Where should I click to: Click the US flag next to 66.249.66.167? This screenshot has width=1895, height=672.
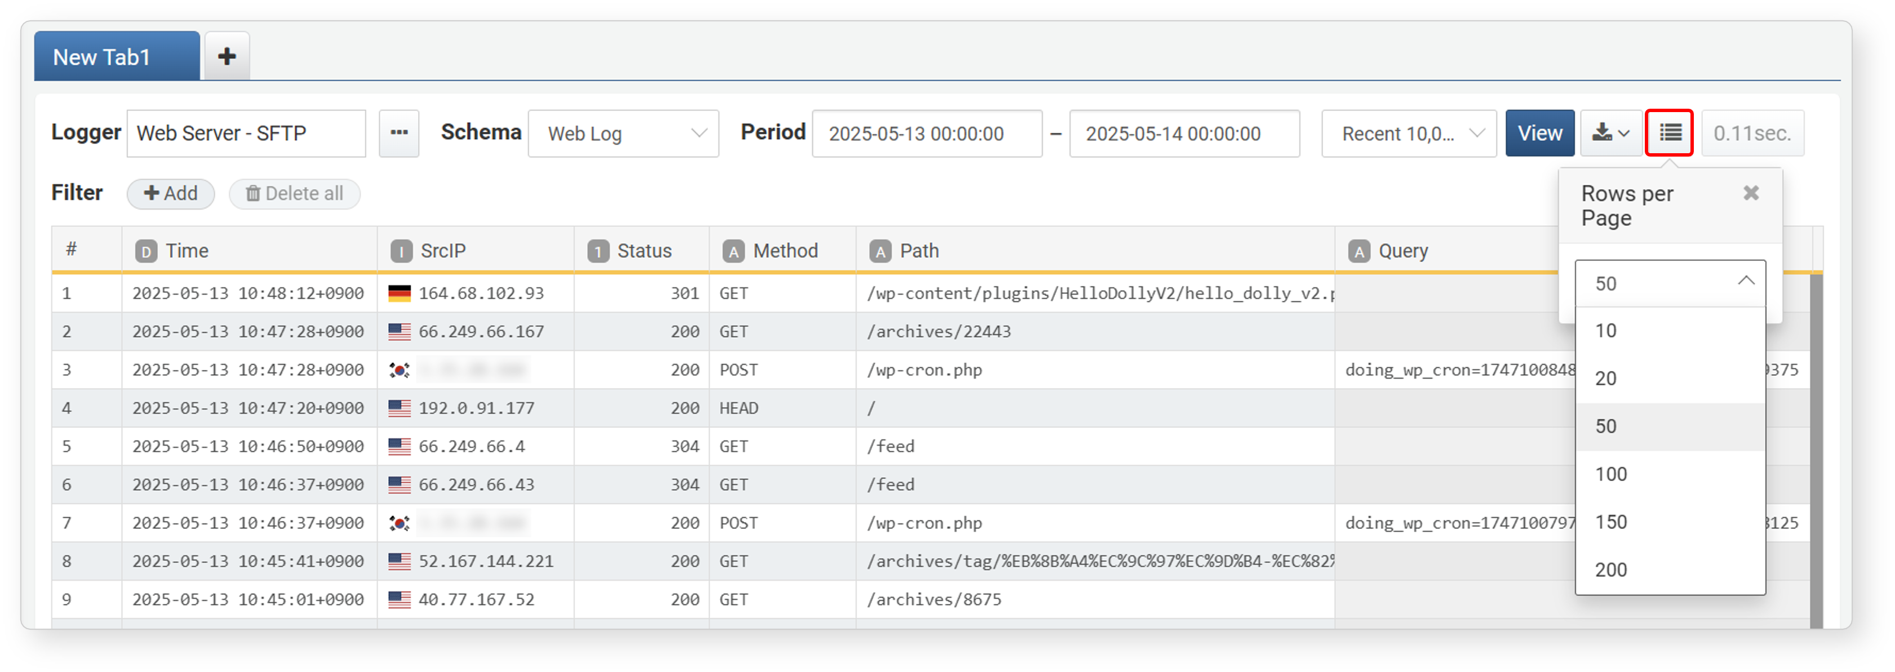pos(400,332)
